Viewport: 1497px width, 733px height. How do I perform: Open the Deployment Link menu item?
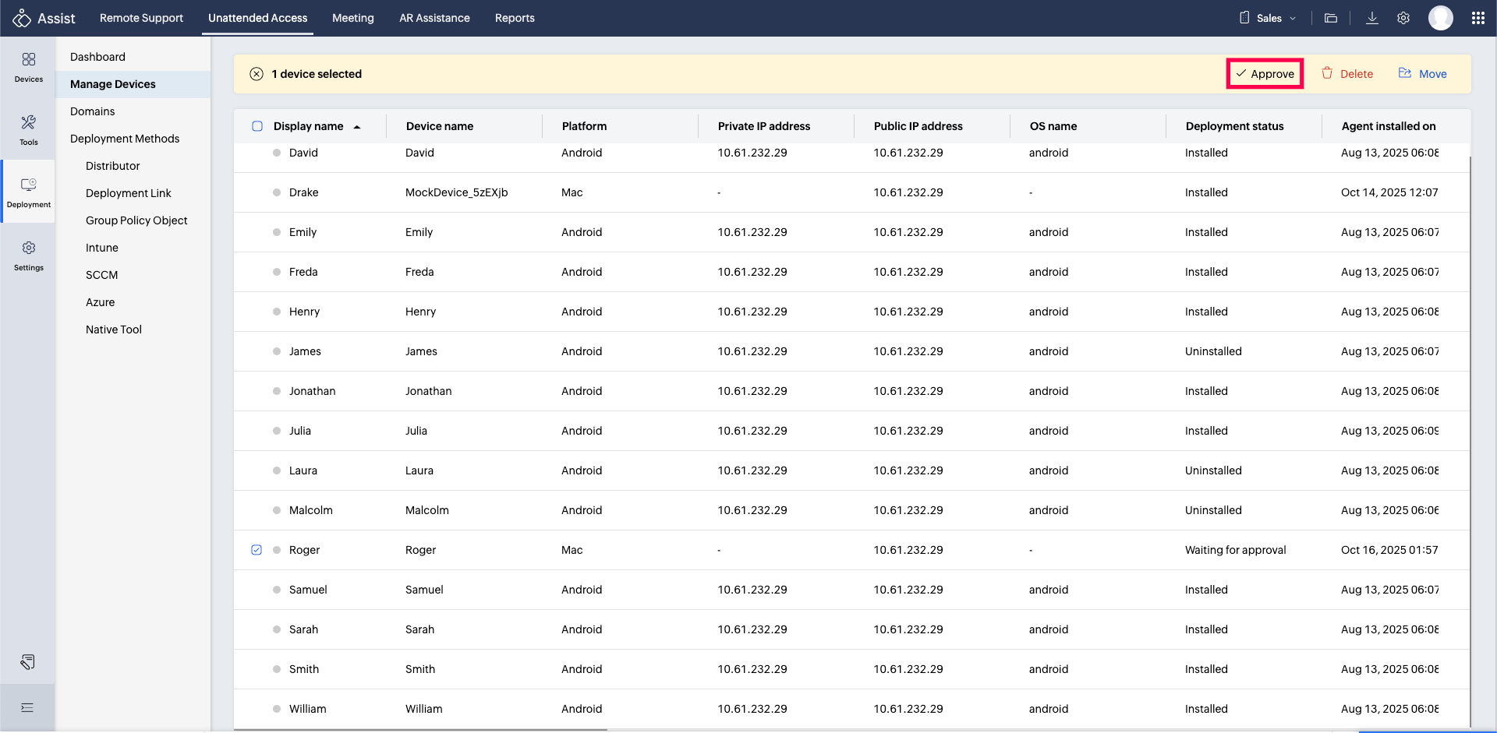[128, 193]
